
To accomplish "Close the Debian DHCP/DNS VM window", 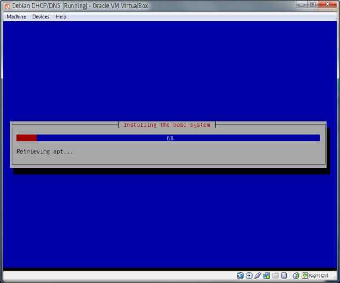I will coord(327,4).
